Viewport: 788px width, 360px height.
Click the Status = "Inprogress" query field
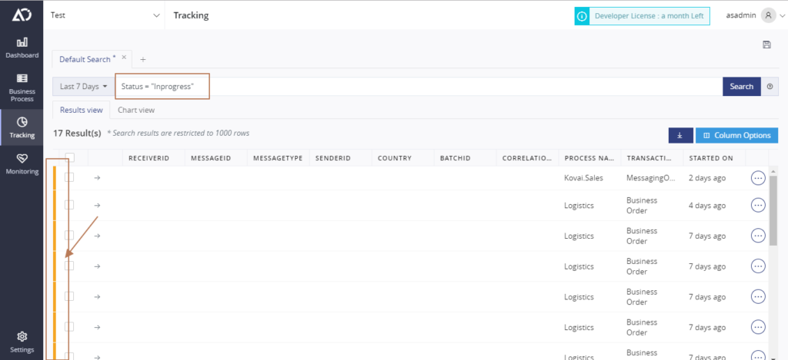coord(162,87)
